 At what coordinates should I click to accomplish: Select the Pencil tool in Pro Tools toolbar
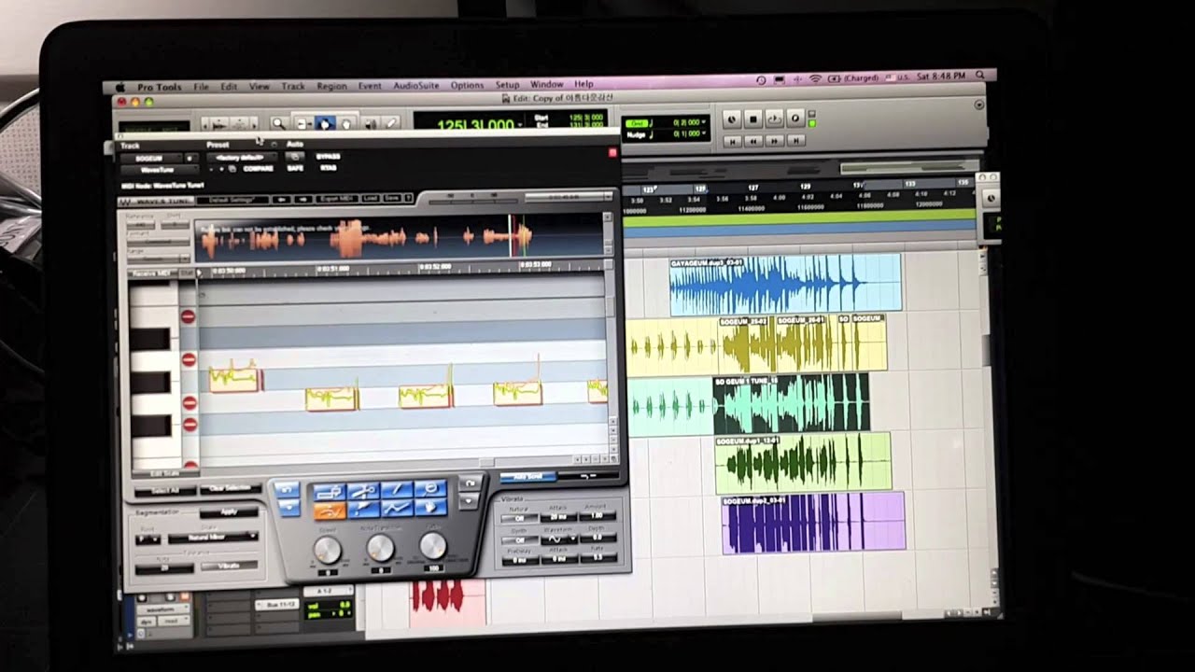point(392,123)
